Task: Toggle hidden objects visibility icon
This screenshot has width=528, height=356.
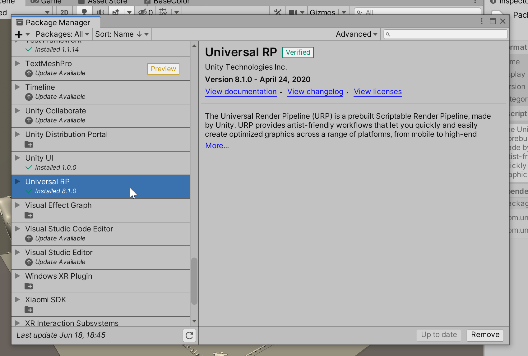Action: click(146, 12)
